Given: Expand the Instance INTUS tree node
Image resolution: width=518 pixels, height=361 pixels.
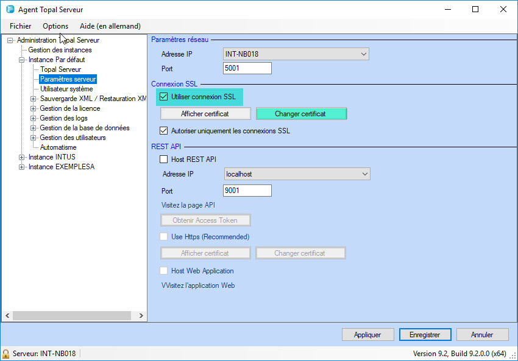Looking at the screenshot, I should [22, 157].
